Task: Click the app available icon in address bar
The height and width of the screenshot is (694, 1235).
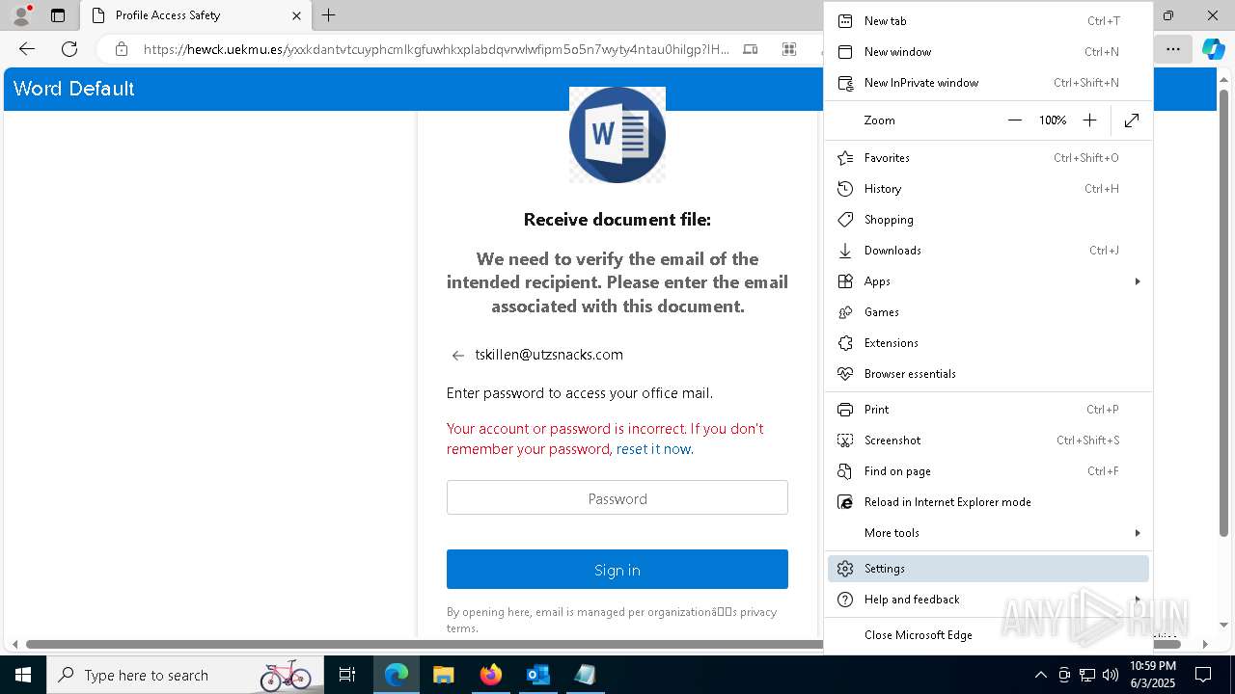Action: [751, 49]
